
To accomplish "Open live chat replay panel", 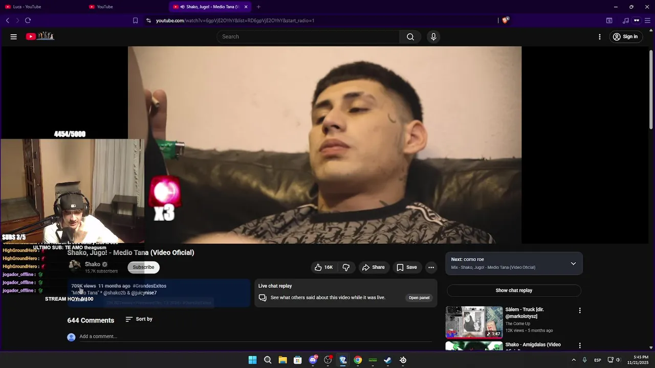I will 419,298.
